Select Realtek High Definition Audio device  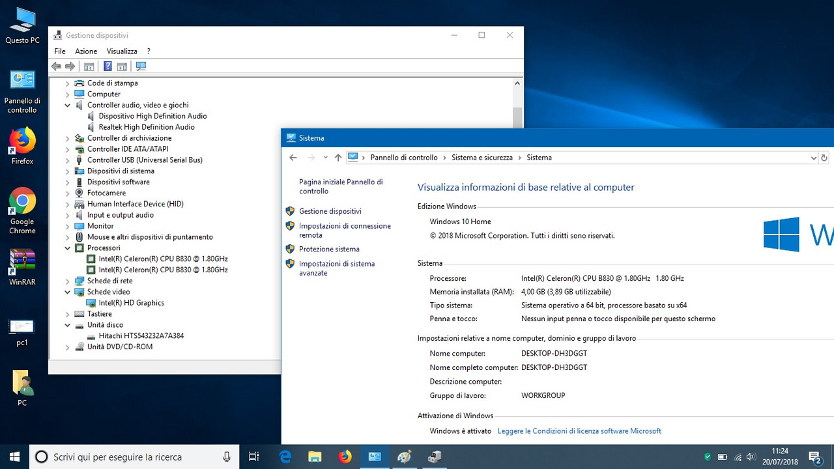point(147,127)
